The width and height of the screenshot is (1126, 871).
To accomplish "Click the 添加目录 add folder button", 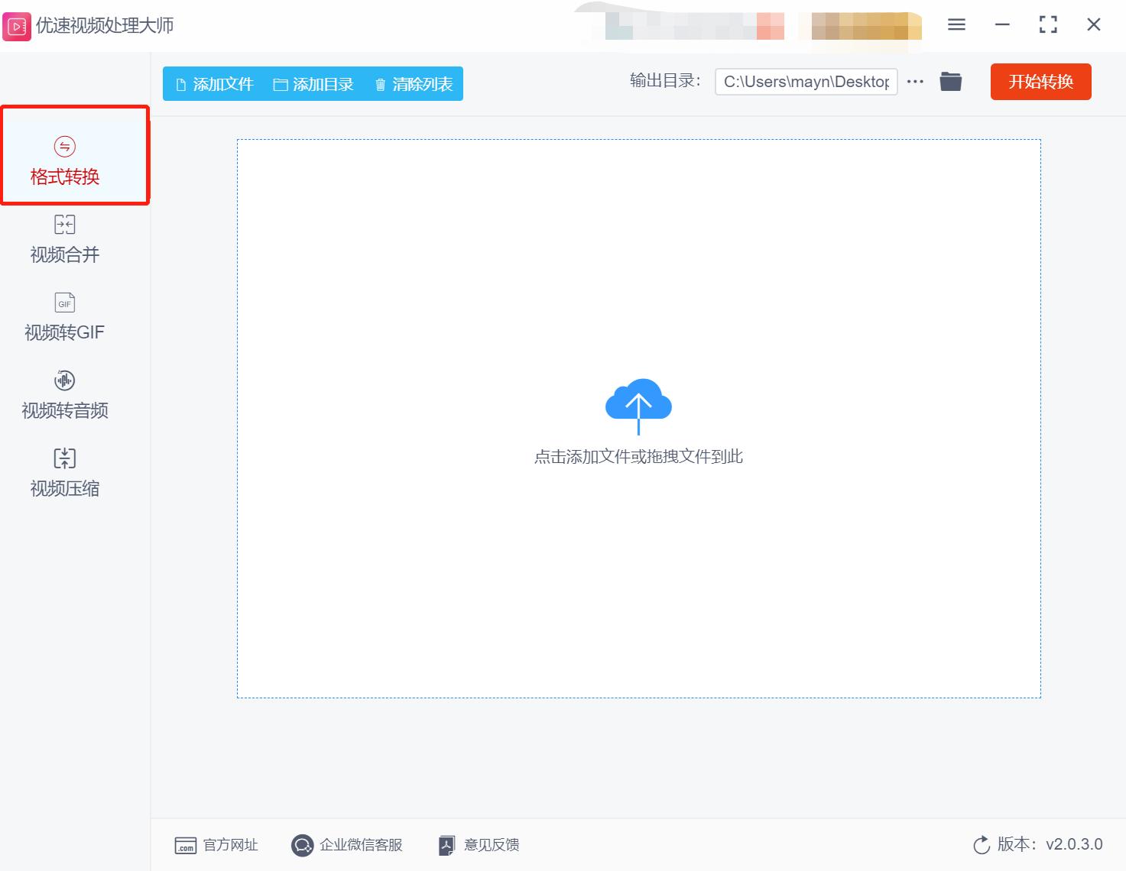I will pos(313,84).
